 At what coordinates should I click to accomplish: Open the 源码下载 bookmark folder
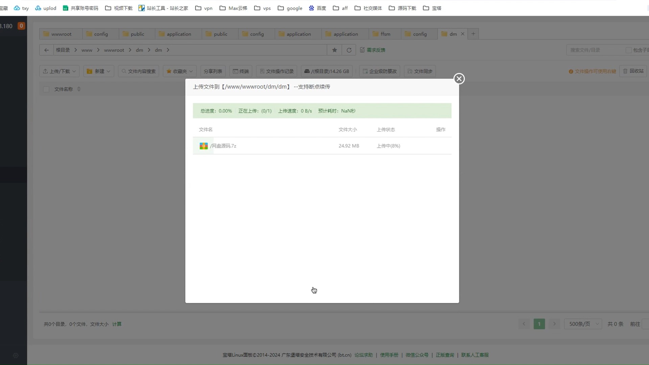pyautogui.click(x=402, y=8)
